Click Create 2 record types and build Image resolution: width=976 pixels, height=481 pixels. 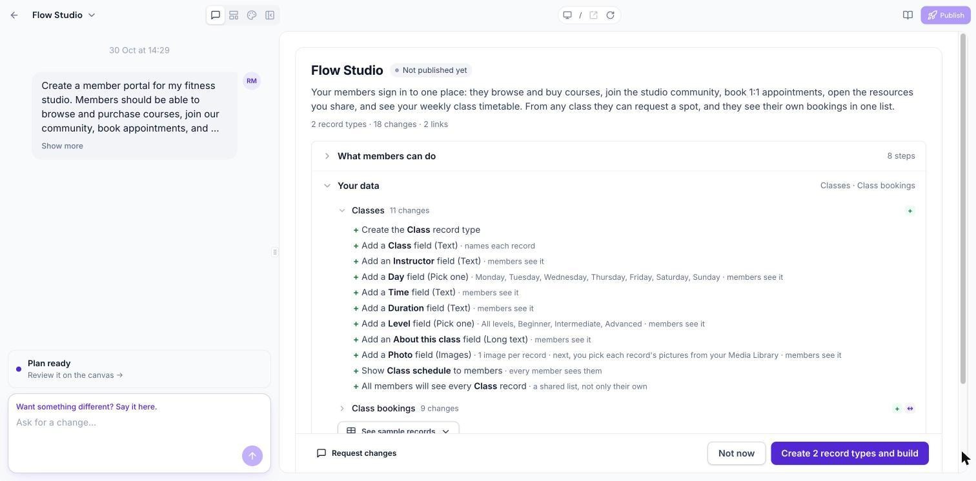[849, 453]
